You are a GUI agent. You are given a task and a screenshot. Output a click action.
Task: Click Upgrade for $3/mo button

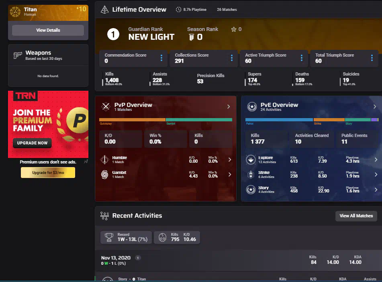click(x=48, y=173)
